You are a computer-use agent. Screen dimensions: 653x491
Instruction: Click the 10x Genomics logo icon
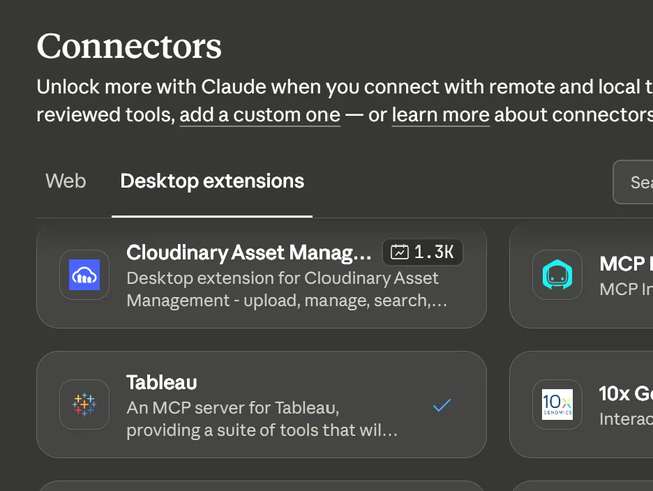(557, 405)
